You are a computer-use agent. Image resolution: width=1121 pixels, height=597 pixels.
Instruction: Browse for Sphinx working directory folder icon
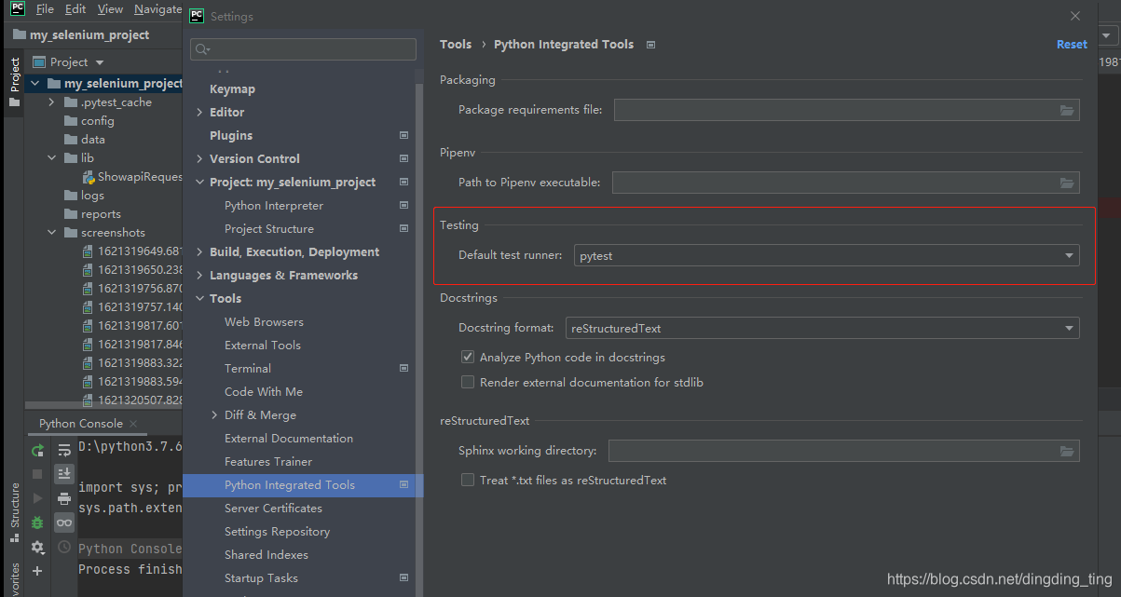pos(1067,451)
